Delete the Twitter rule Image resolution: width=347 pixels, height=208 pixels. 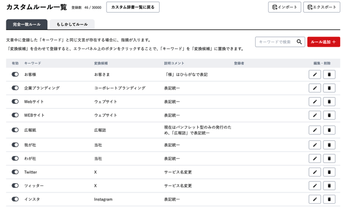point(329,172)
